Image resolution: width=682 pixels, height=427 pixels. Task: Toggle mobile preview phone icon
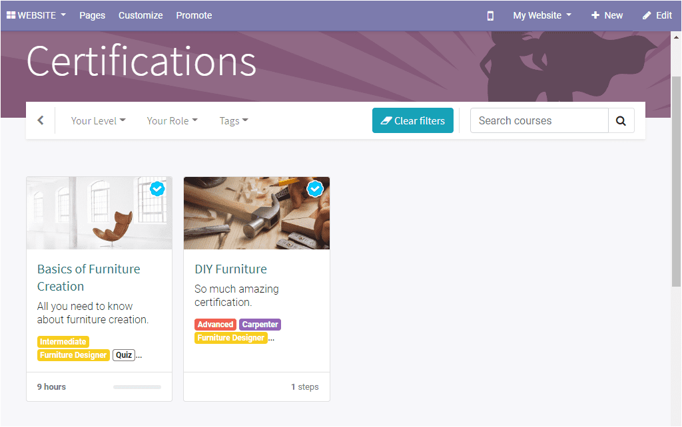[490, 16]
